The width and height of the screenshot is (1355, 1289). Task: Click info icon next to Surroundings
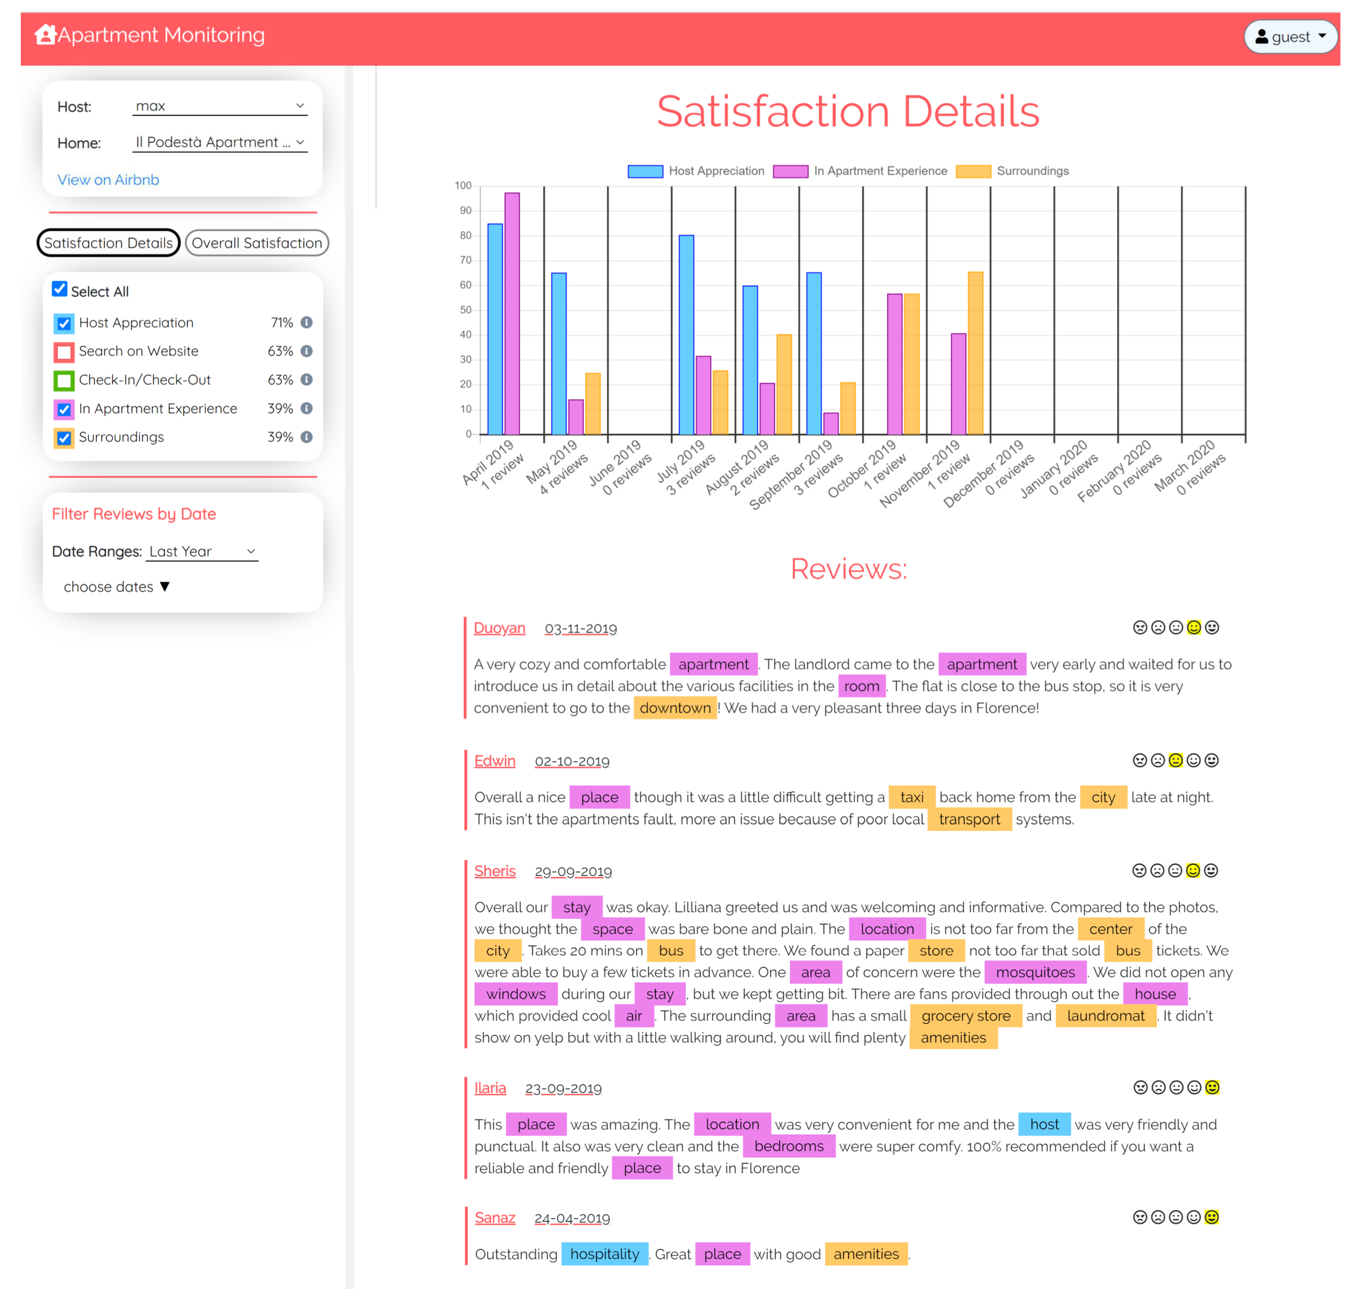(x=307, y=437)
